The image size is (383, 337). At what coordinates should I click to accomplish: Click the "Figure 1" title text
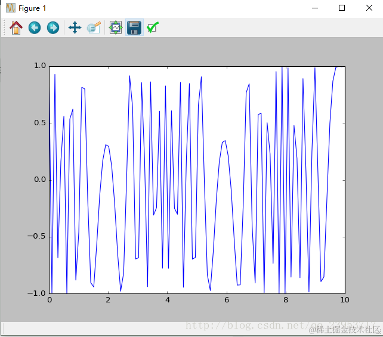click(x=32, y=8)
